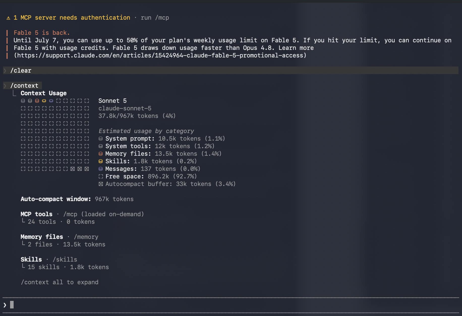Click the input prompt chevron at bottom

pos(5,305)
